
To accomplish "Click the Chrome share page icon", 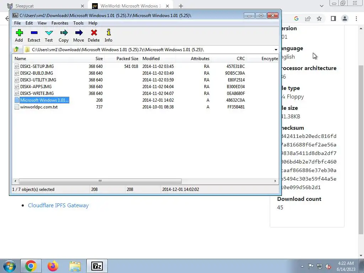I will pos(308,18).
